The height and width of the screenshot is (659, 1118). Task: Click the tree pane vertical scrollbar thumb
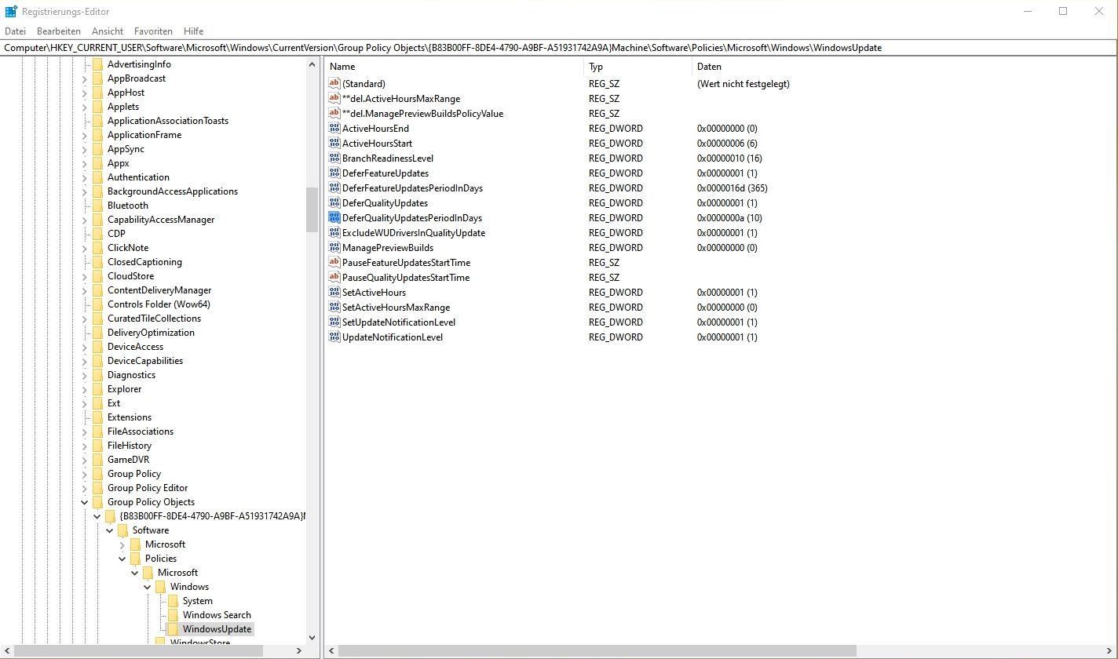(312, 209)
